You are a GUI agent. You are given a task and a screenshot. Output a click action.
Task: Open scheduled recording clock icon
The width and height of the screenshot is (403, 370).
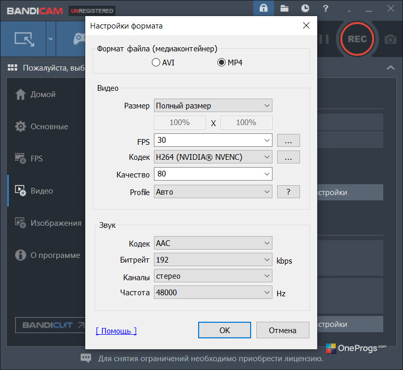tap(305, 8)
